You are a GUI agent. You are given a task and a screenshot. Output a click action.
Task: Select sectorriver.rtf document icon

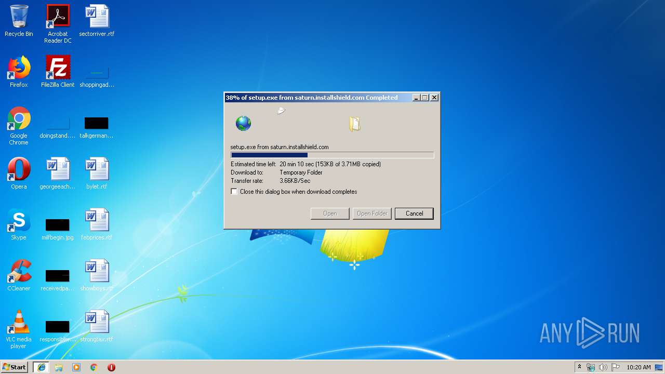[97, 21]
